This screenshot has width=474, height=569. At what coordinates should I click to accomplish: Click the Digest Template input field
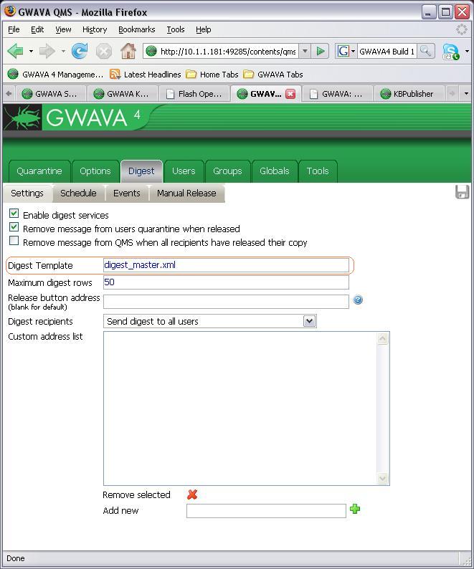[x=226, y=265]
